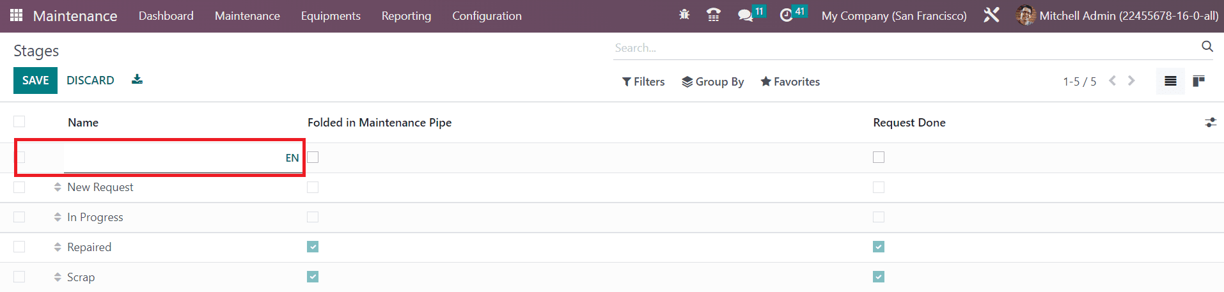
Task: Check the select-all header checkbox
Action: 19,121
